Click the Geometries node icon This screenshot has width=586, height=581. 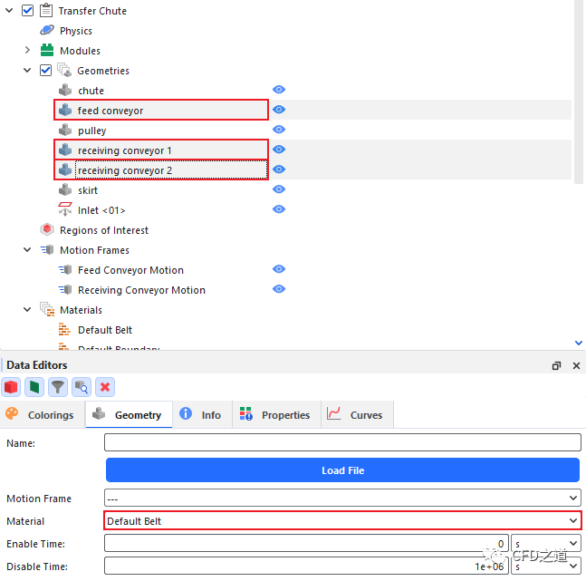[x=64, y=70]
